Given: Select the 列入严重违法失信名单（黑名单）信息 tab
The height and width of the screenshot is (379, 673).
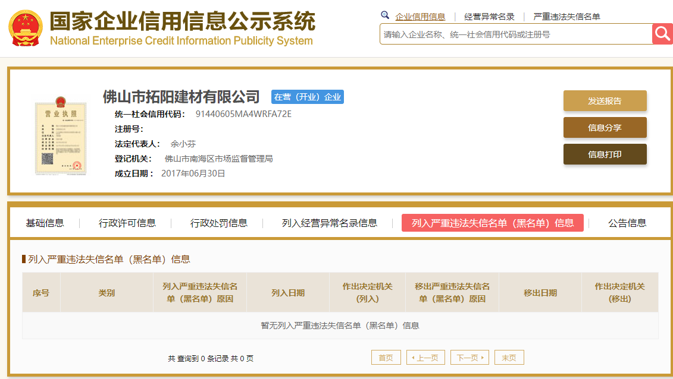Looking at the screenshot, I should click(x=493, y=223).
